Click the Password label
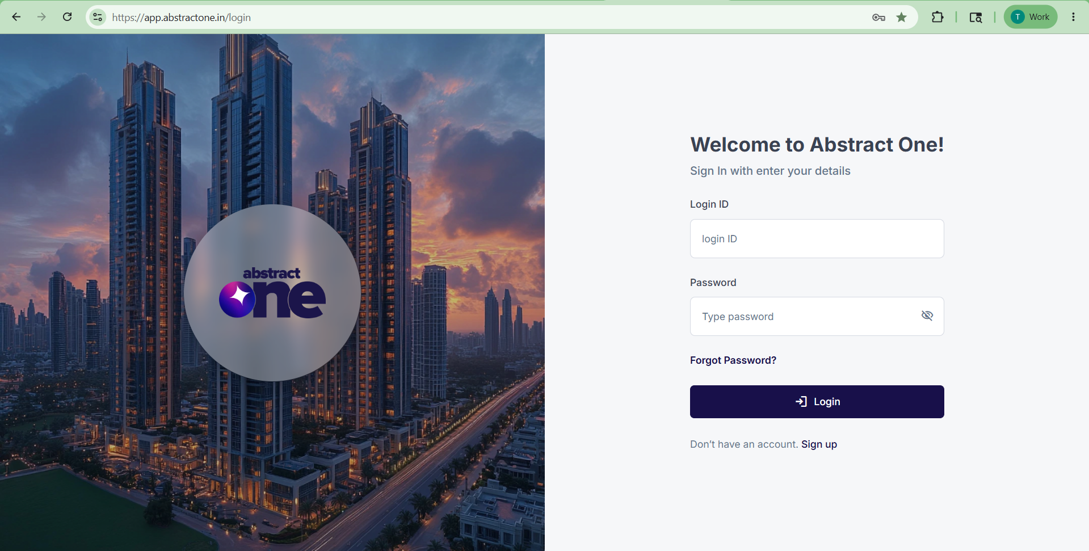Image resolution: width=1089 pixels, height=551 pixels. pos(713,283)
